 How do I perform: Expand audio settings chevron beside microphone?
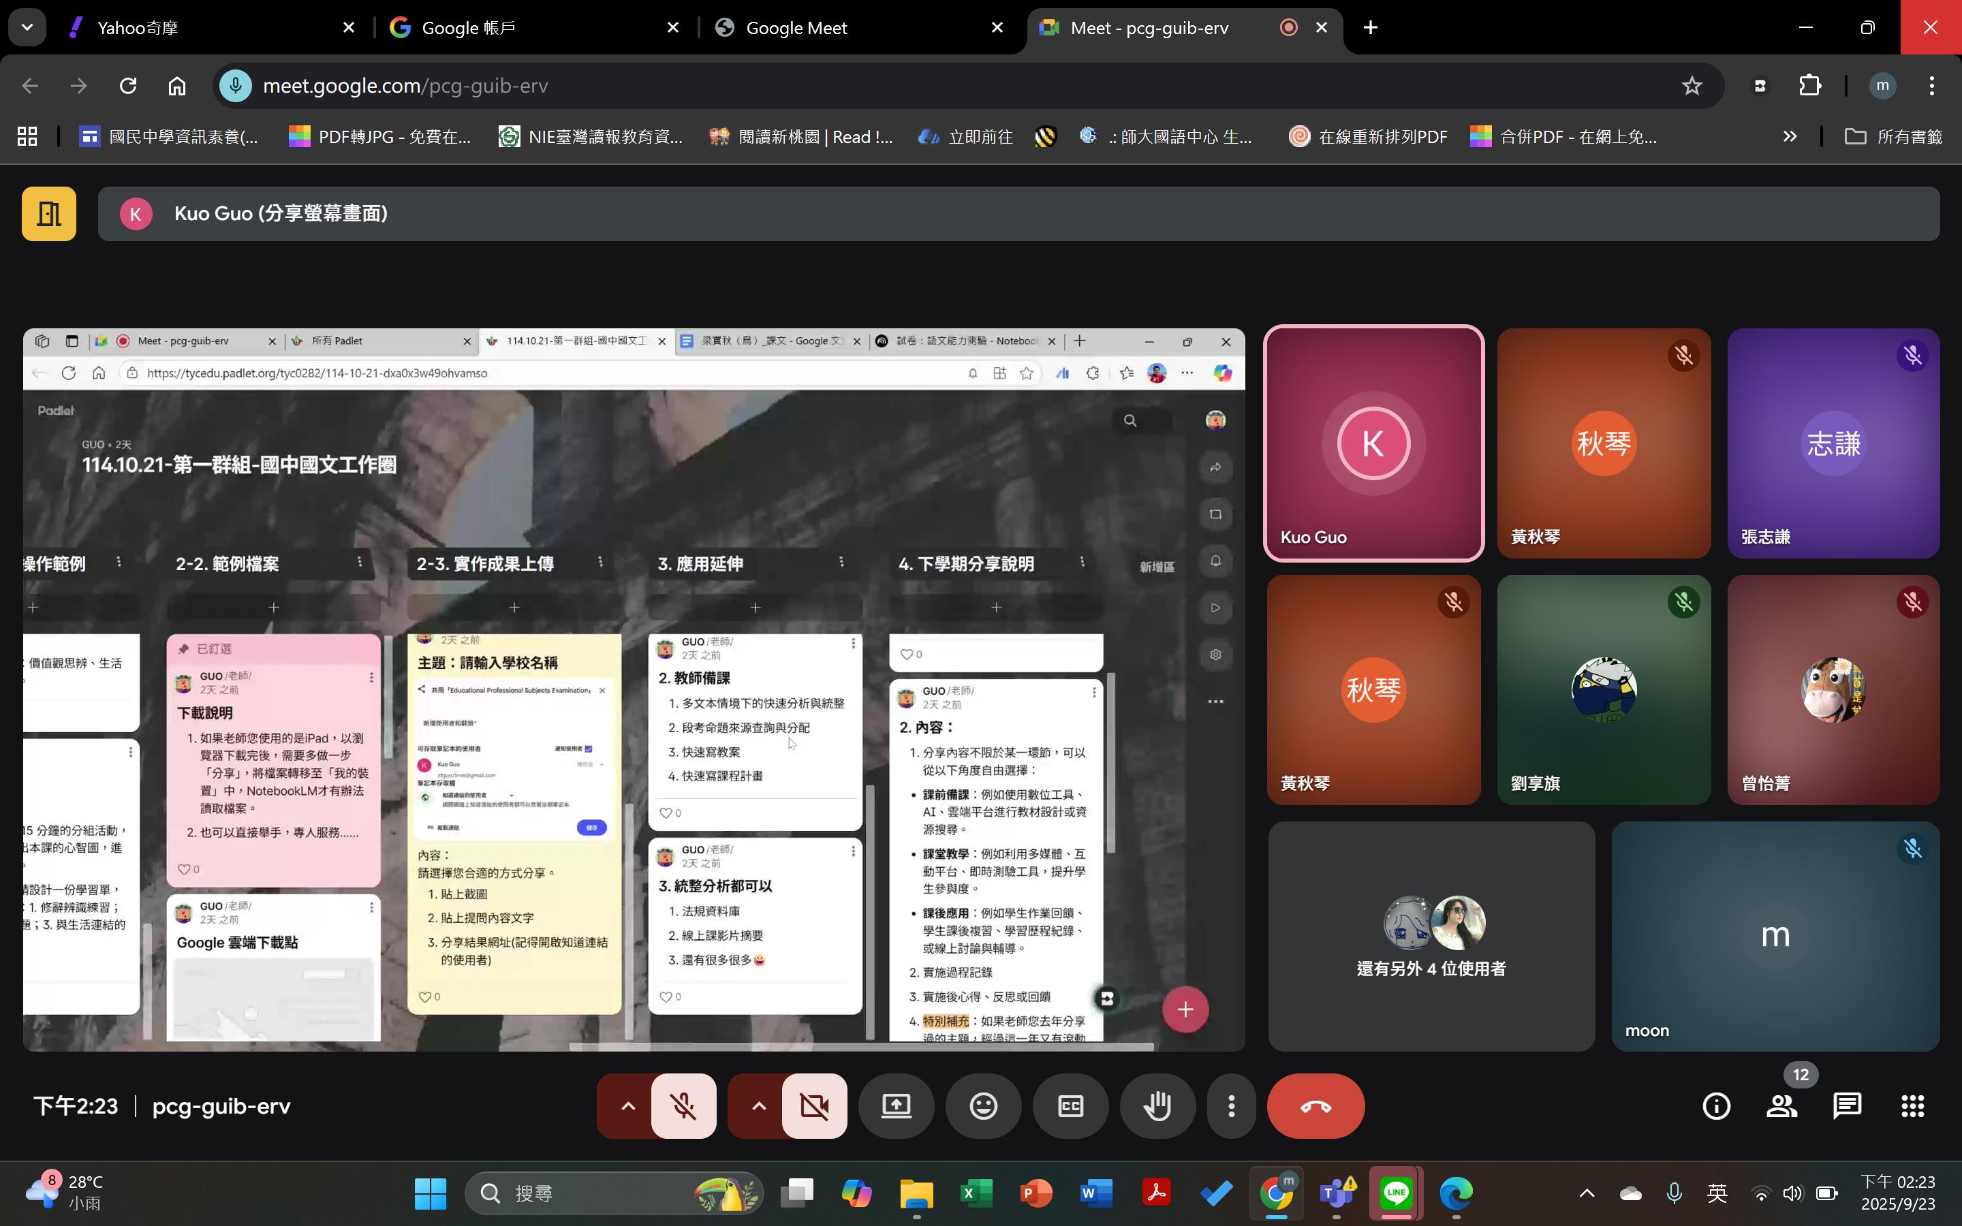627,1106
